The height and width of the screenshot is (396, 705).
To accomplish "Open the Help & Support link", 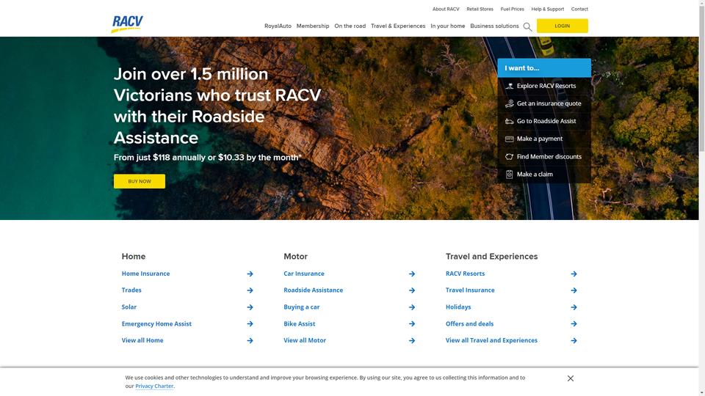I will (x=547, y=9).
